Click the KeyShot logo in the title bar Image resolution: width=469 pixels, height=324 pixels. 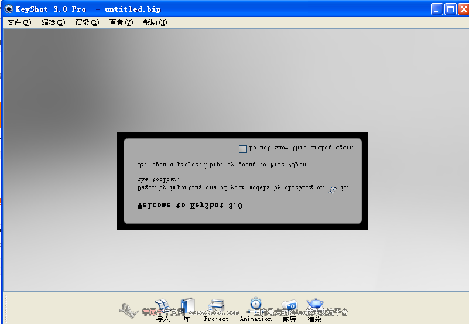pos(9,9)
